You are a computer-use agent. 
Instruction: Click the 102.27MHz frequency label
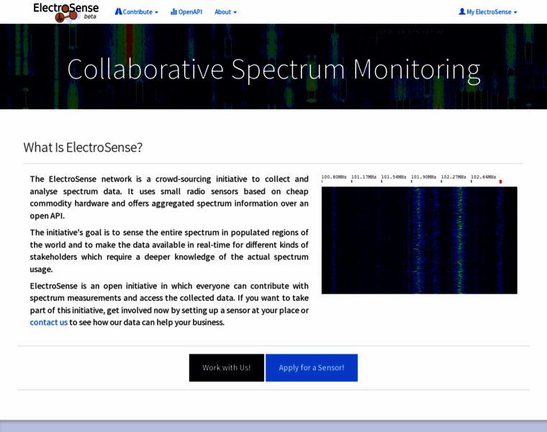[453, 177]
